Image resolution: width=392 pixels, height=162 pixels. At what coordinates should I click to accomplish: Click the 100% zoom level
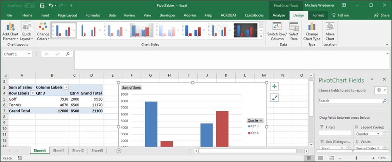tap(382, 158)
